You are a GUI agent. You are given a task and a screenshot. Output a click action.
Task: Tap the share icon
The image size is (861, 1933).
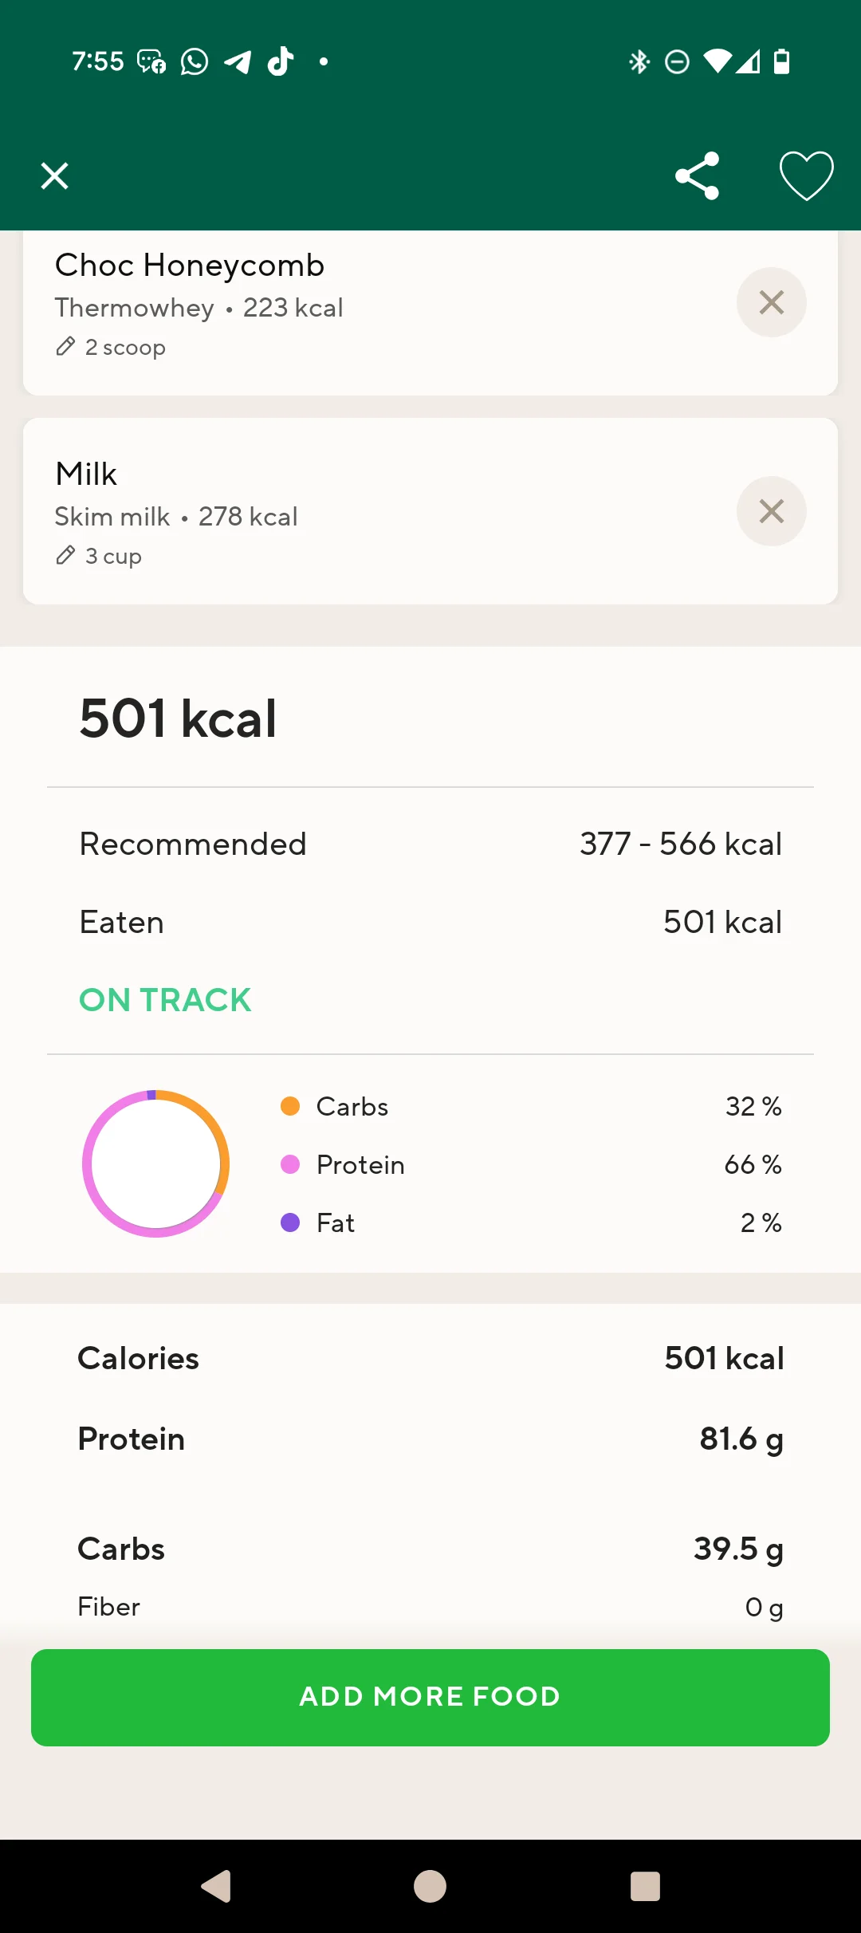coord(698,175)
